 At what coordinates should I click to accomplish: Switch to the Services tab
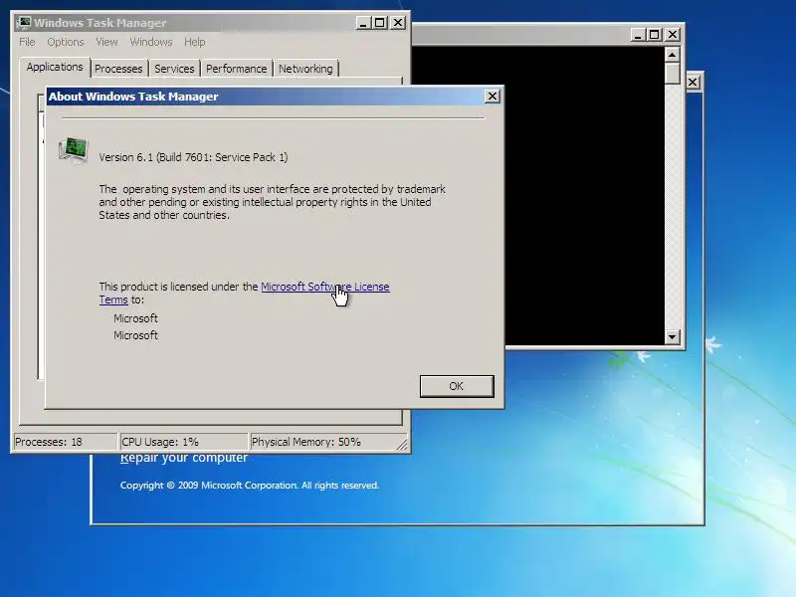174,69
